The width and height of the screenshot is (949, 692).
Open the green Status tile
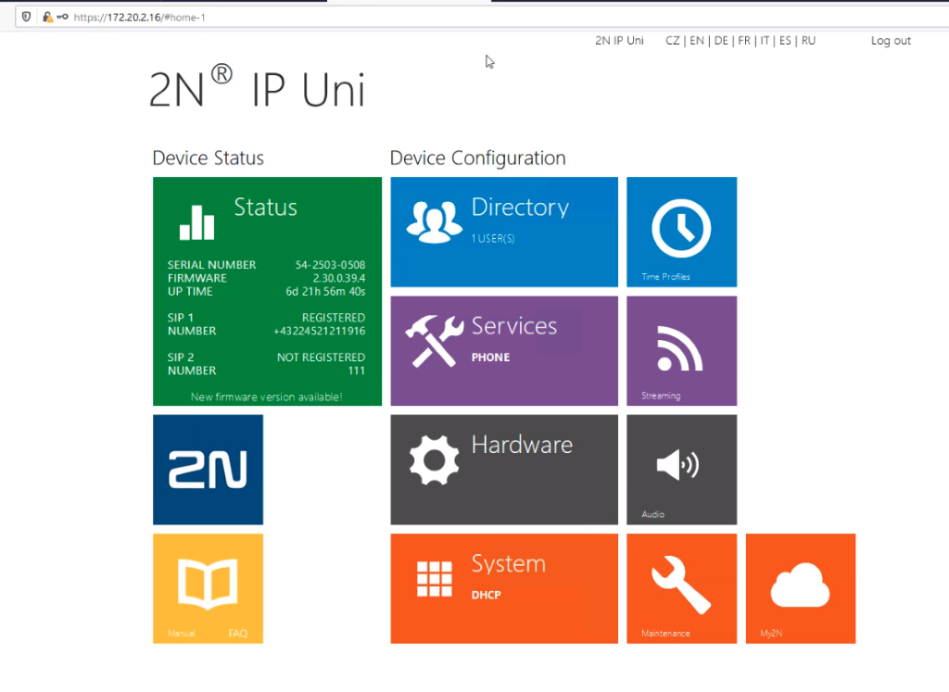267,291
